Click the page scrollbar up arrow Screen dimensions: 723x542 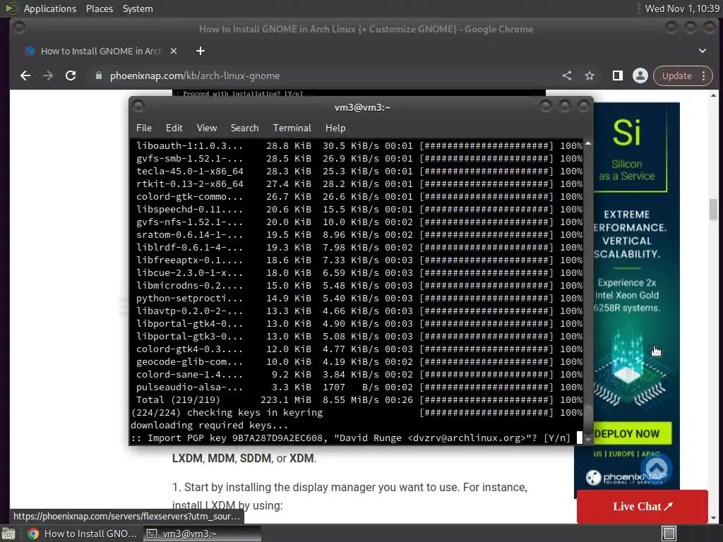pyautogui.click(x=713, y=95)
